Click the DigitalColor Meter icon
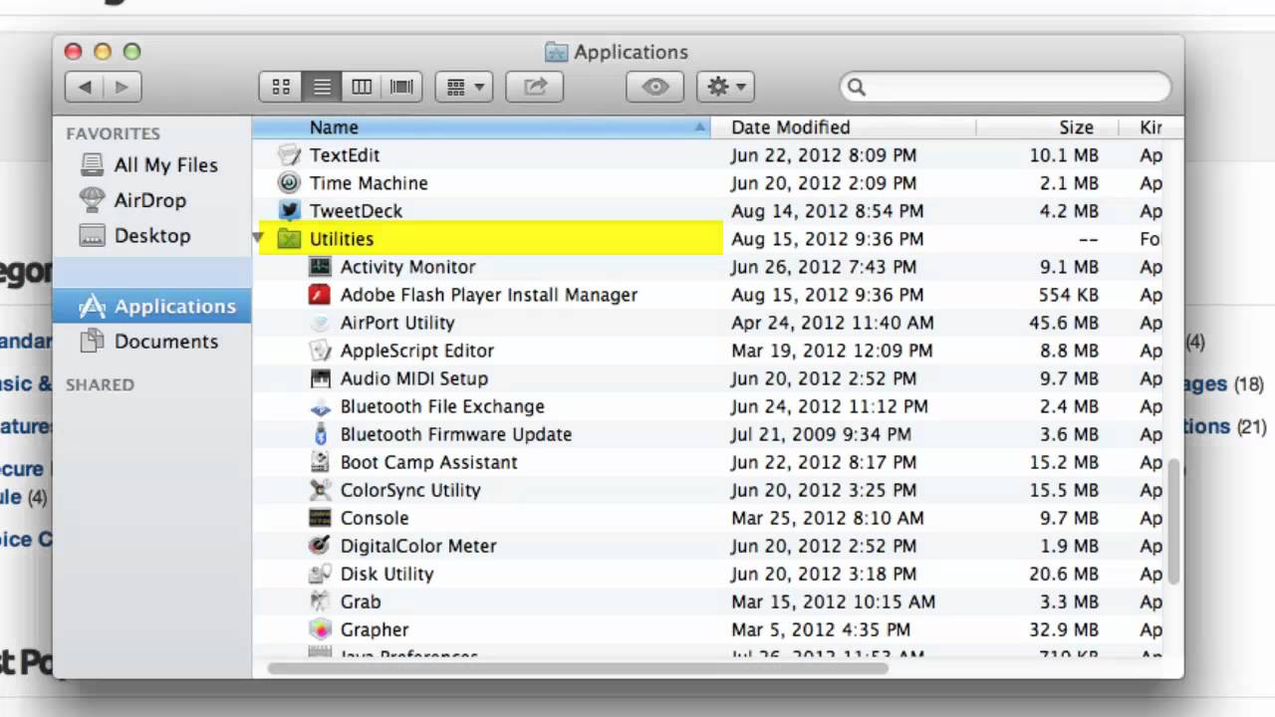Screen dimensions: 1275x717 320,546
